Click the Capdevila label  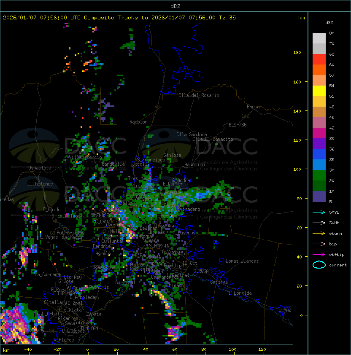pos(113,164)
